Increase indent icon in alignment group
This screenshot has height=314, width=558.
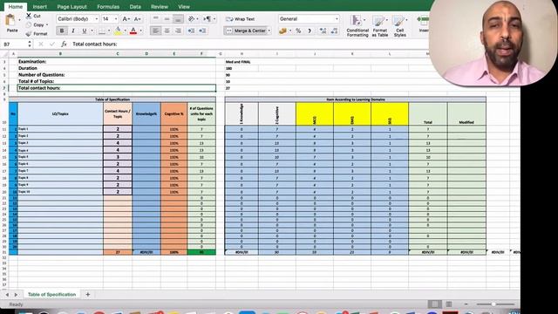pyautogui.click(x=202, y=31)
